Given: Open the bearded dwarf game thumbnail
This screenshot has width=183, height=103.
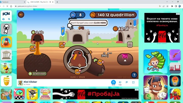Looking at the screenshot, I should (6, 42).
